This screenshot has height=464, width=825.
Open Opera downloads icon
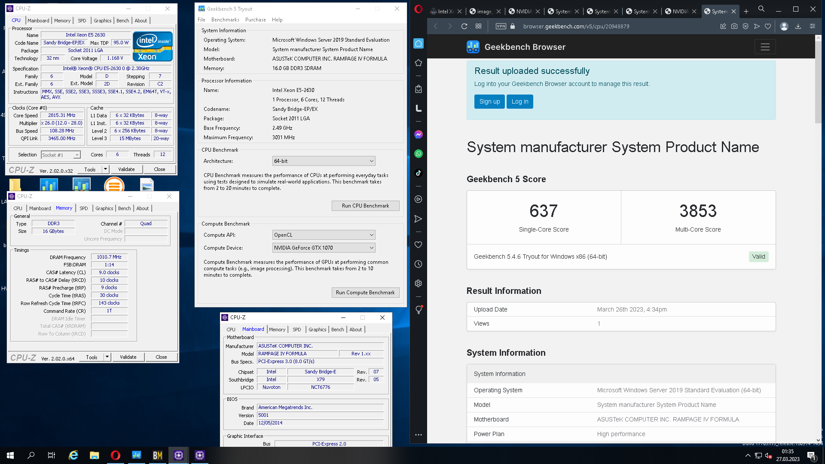(798, 26)
